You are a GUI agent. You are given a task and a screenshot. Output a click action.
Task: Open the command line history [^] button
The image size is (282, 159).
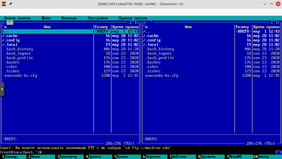tap(279, 152)
